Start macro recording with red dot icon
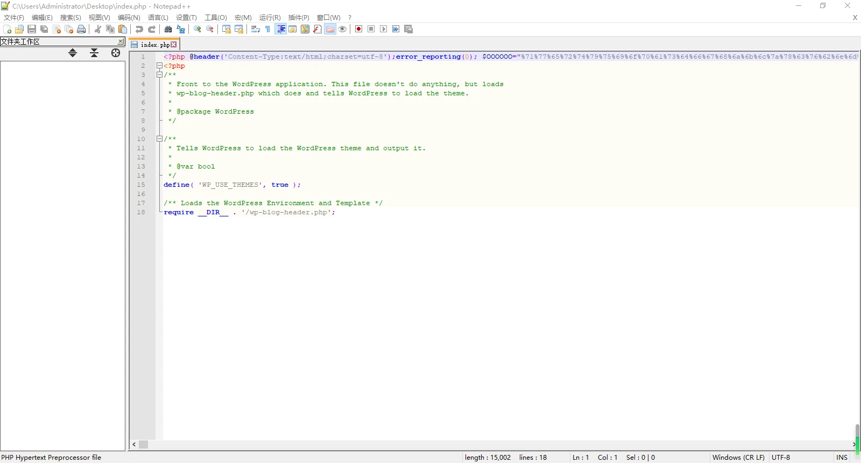The height and width of the screenshot is (463, 861). pyautogui.click(x=359, y=29)
